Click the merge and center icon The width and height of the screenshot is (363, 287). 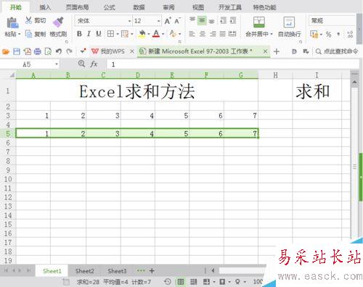click(259, 22)
